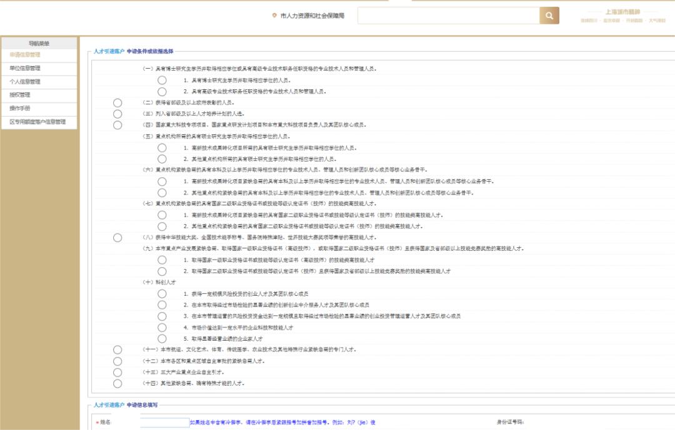Select radio (五)1 高新技术成果转化项目所需硕士
This screenshot has height=430, width=675.
pyautogui.click(x=162, y=148)
